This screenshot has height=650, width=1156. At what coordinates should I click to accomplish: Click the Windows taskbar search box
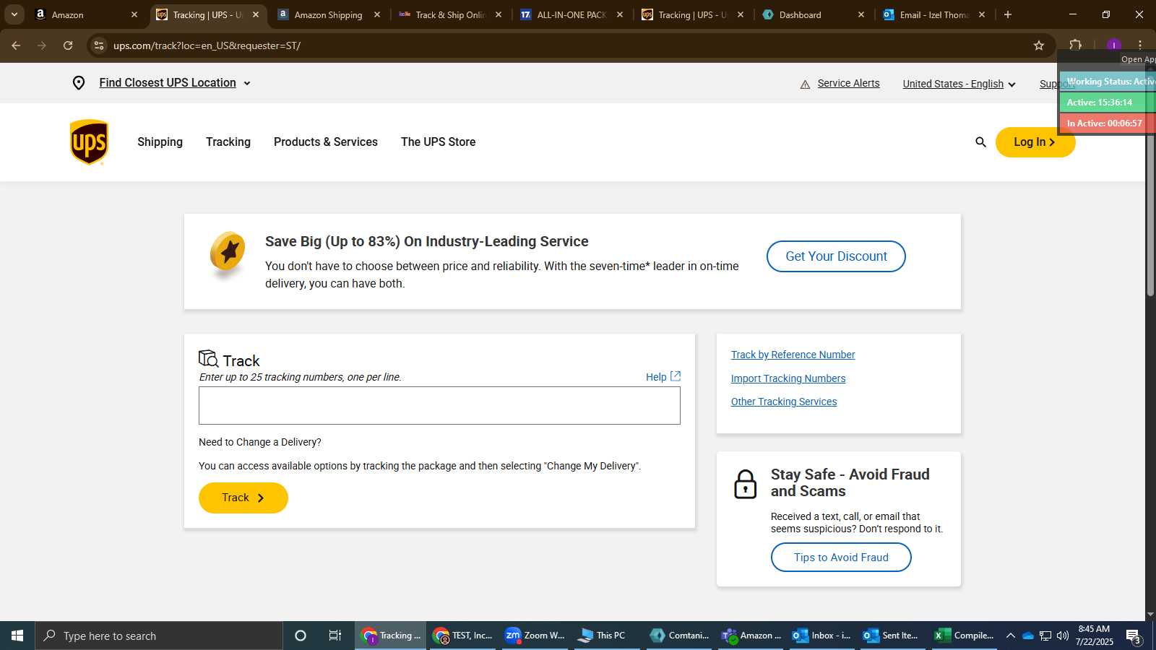pos(159,636)
